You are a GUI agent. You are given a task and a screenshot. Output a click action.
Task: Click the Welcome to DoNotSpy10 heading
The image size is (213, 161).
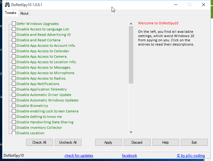[158, 23]
